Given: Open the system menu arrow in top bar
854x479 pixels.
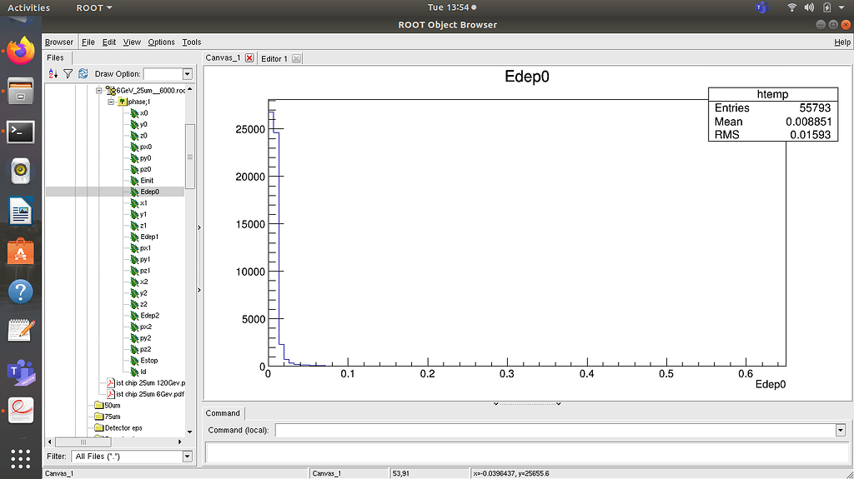Looking at the screenshot, I should (841, 7).
